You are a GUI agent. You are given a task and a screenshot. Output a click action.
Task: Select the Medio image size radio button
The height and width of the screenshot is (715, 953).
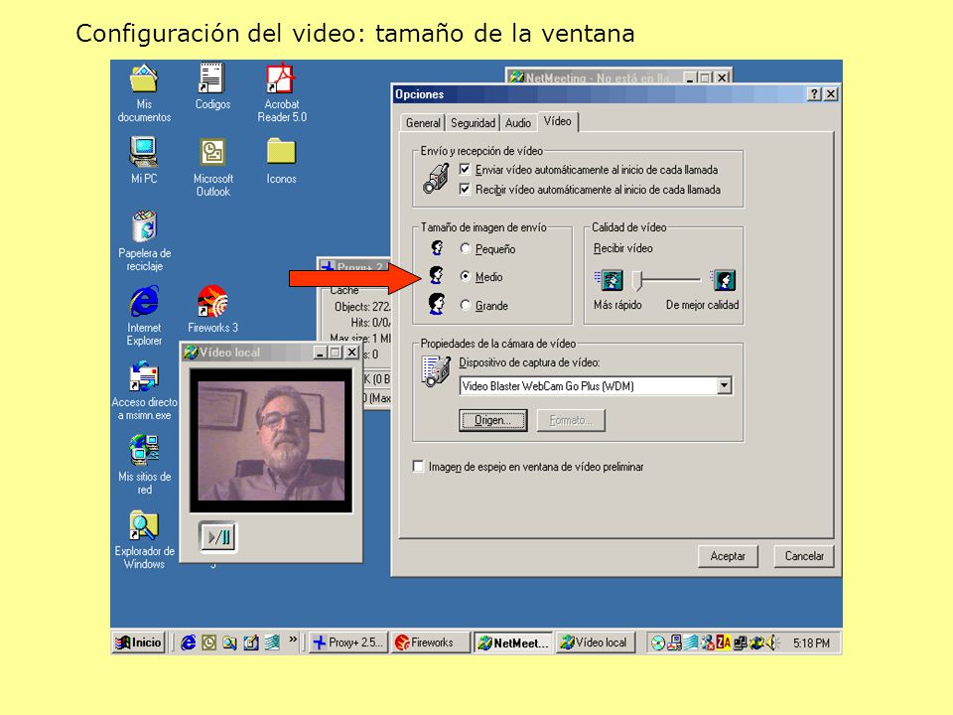click(465, 277)
